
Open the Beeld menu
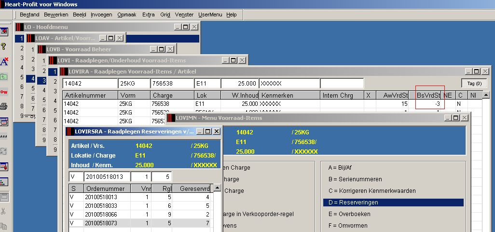point(80,14)
